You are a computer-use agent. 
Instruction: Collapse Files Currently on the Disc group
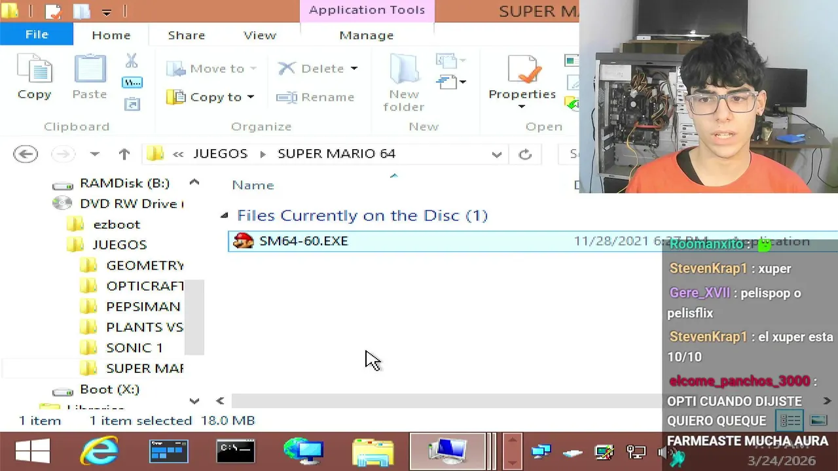pyautogui.click(x=225, y=215)
